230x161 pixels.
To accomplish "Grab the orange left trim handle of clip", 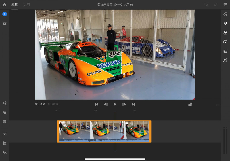I will coord(58,131).
